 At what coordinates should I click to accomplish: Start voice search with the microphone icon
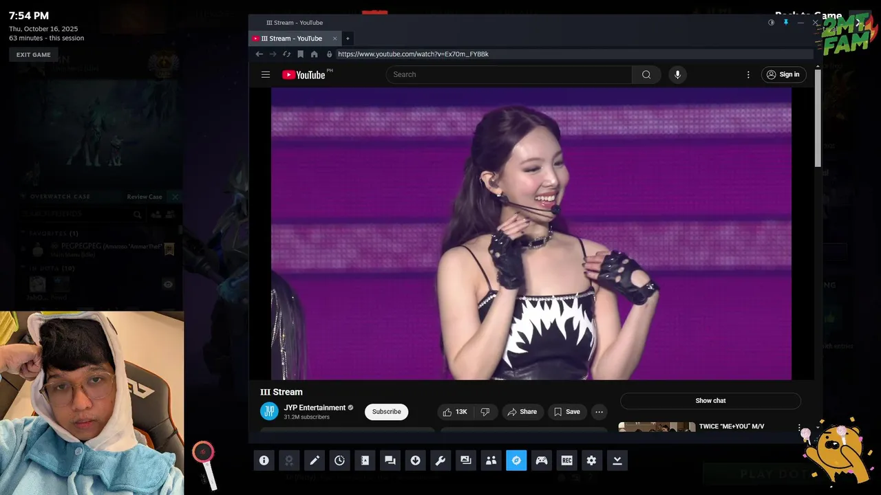pos(677,74)
